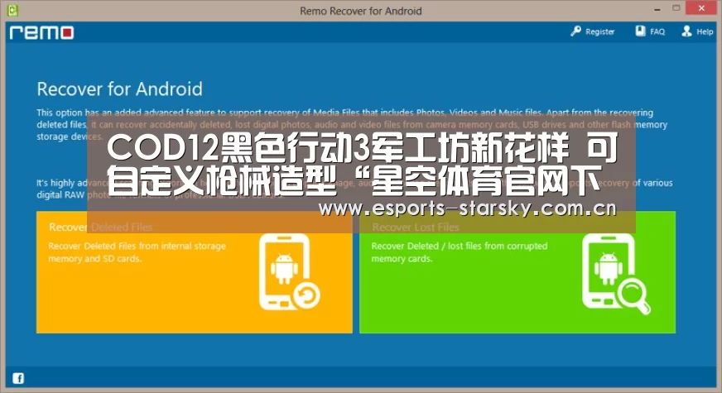Click the Help person icon
This screenshot has height=393, width=722.
pos(686,31)
